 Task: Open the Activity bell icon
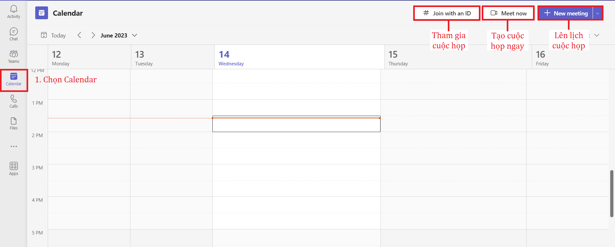coord(13,12)
